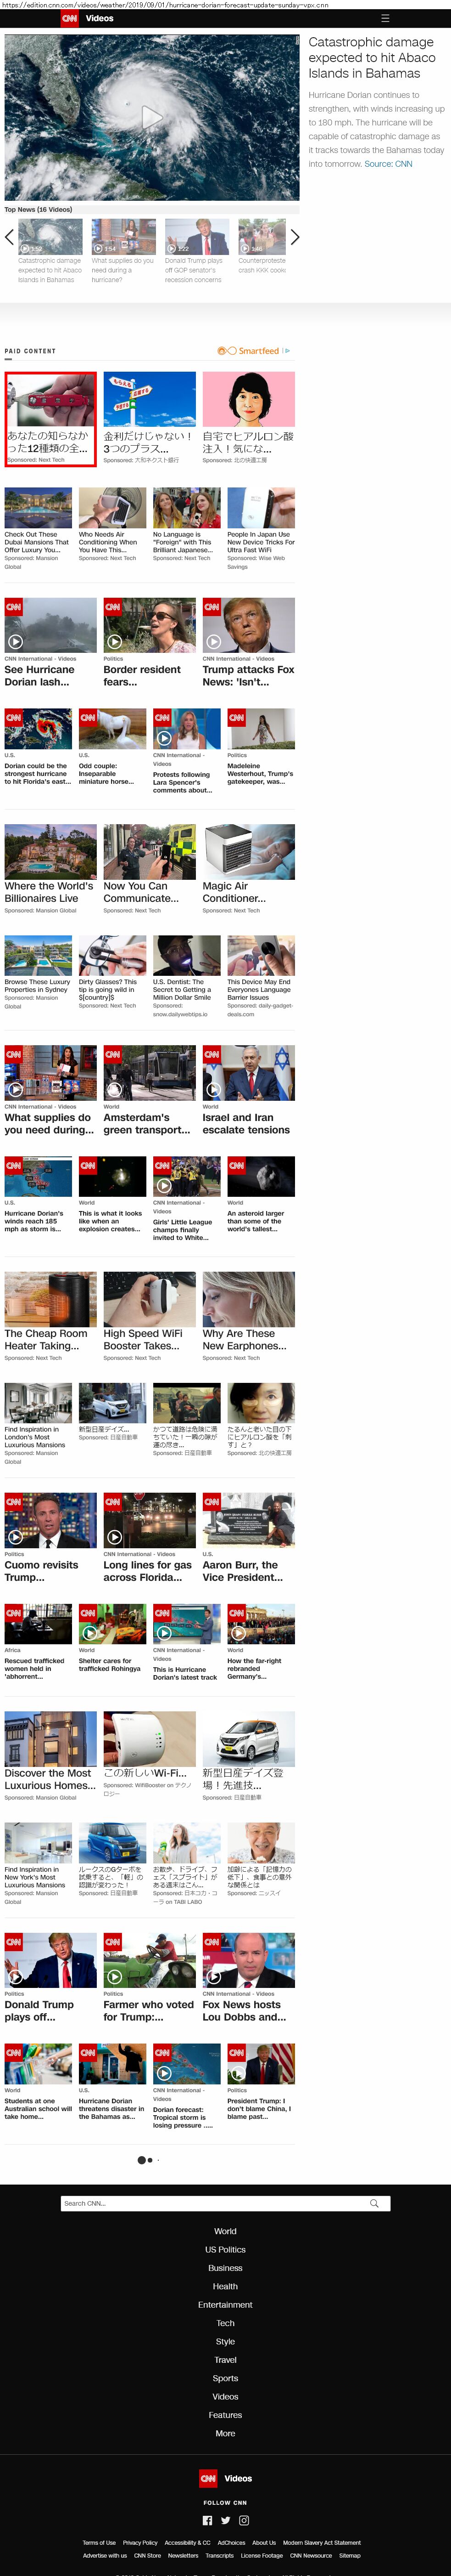Click the right arrow of Top News carousel
The width and height of the screenshot is (451, 2576).
(295, 237)
